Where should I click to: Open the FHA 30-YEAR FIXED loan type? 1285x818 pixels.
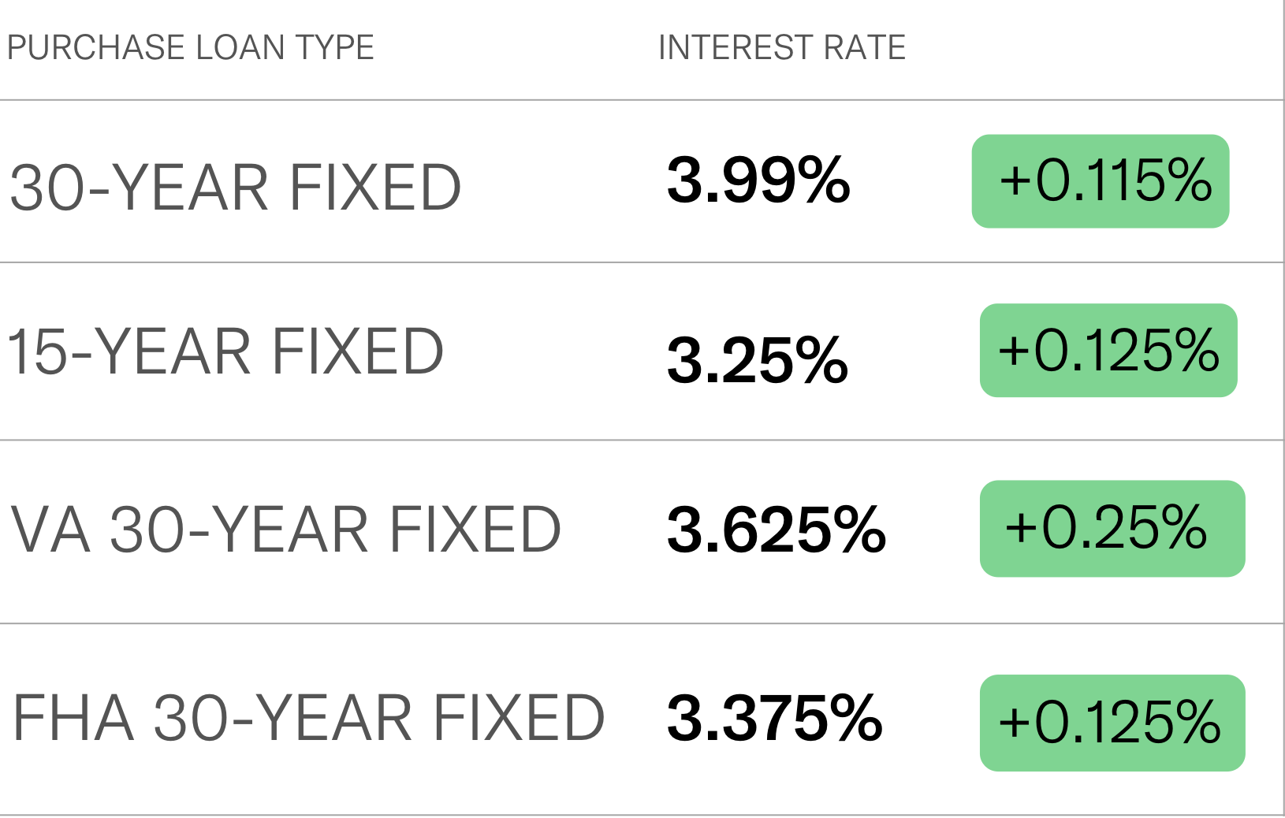(x=309, y=718)
